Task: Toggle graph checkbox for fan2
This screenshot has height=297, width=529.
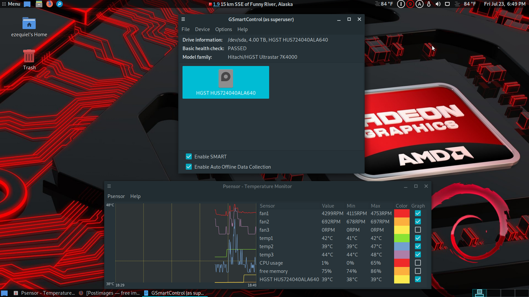Action: click(418, 222)
